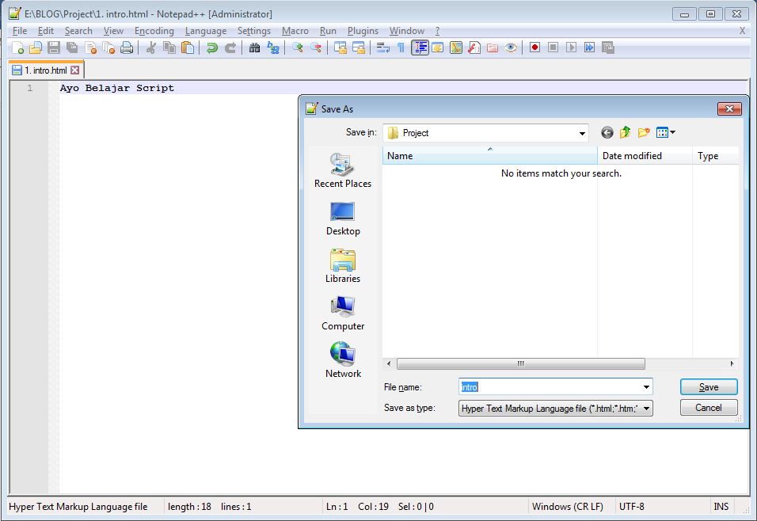Image resolution: width=757 pixels, height=521 pixels.
Task: Click the Save All toolbar icon
Action: [72, 48]
